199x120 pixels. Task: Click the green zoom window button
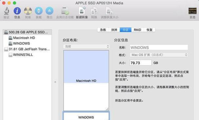point(14,3)
